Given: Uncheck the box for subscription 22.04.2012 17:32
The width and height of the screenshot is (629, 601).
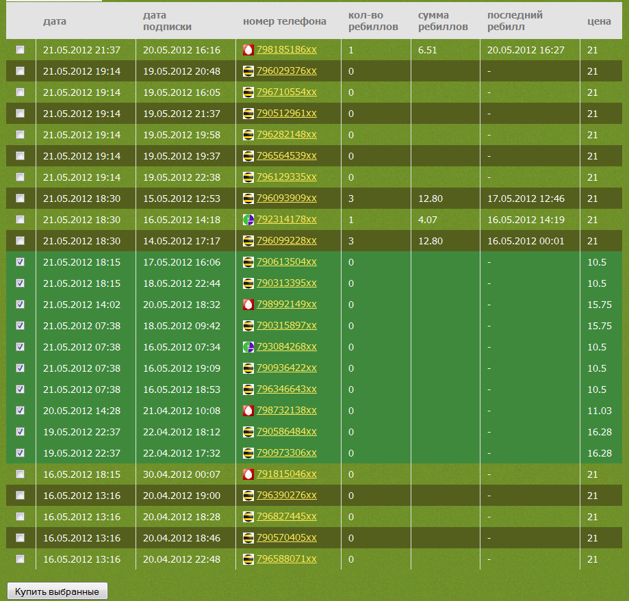Looking at the screenshot, I should [x=20, y=453].
